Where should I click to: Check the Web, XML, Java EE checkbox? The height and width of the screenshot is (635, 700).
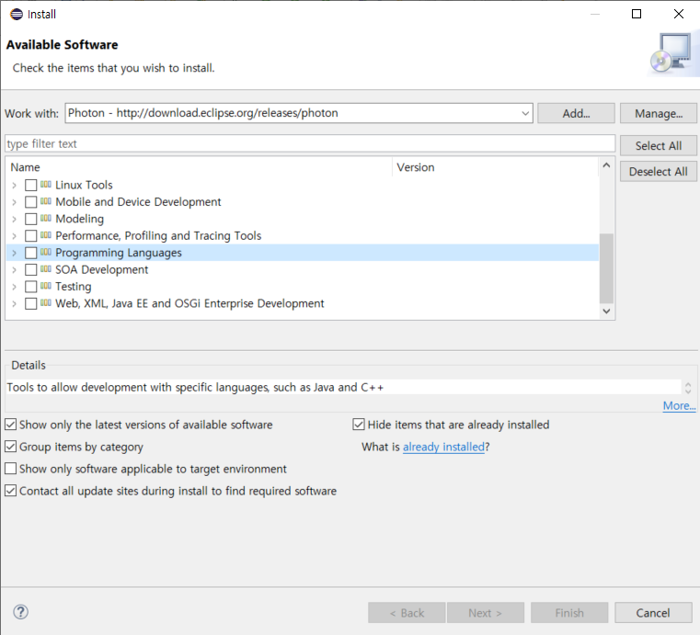point(30,303)
